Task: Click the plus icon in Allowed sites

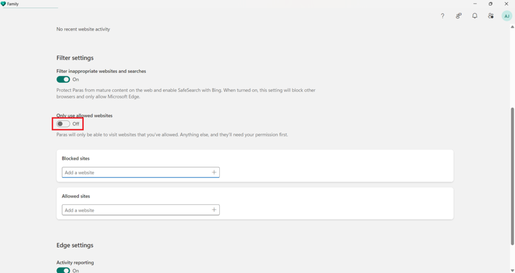Action: click(214, 210)
